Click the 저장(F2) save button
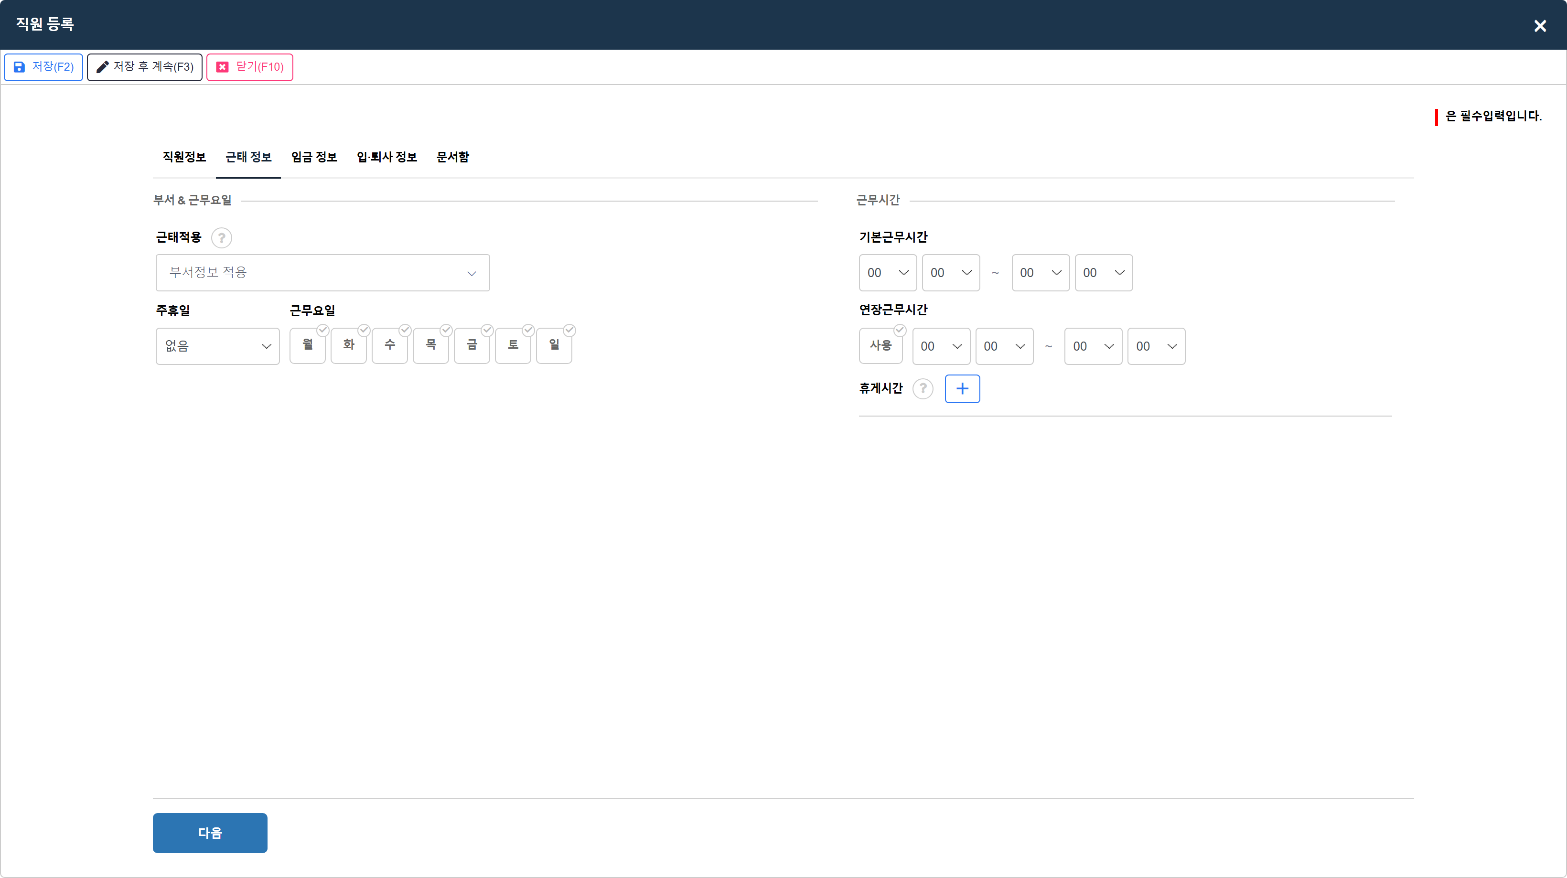This screenshot has width=1567, height=878. coord(43,67)
